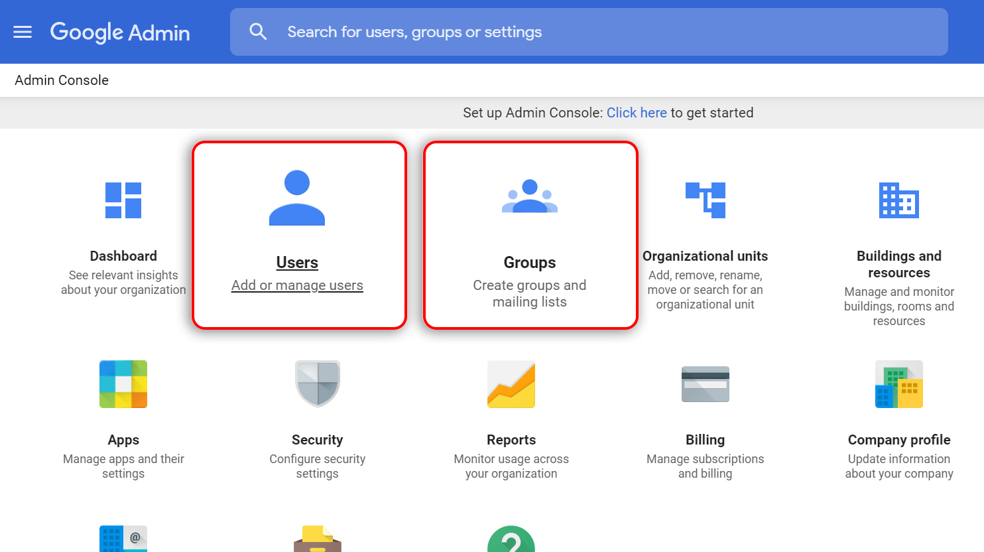The image size is (984, 552).
Task: Click the 'Organizational units' heading
Action: pos(706,256)
